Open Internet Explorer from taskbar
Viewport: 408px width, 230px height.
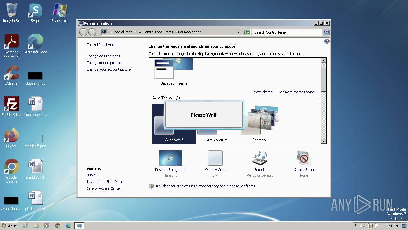(25, 226)
